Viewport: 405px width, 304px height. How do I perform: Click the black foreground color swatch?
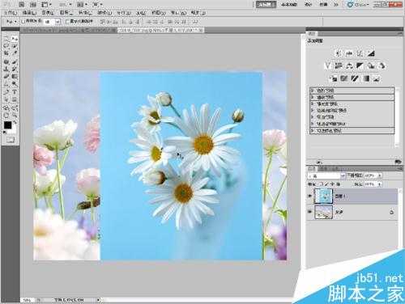pos(7,125)
